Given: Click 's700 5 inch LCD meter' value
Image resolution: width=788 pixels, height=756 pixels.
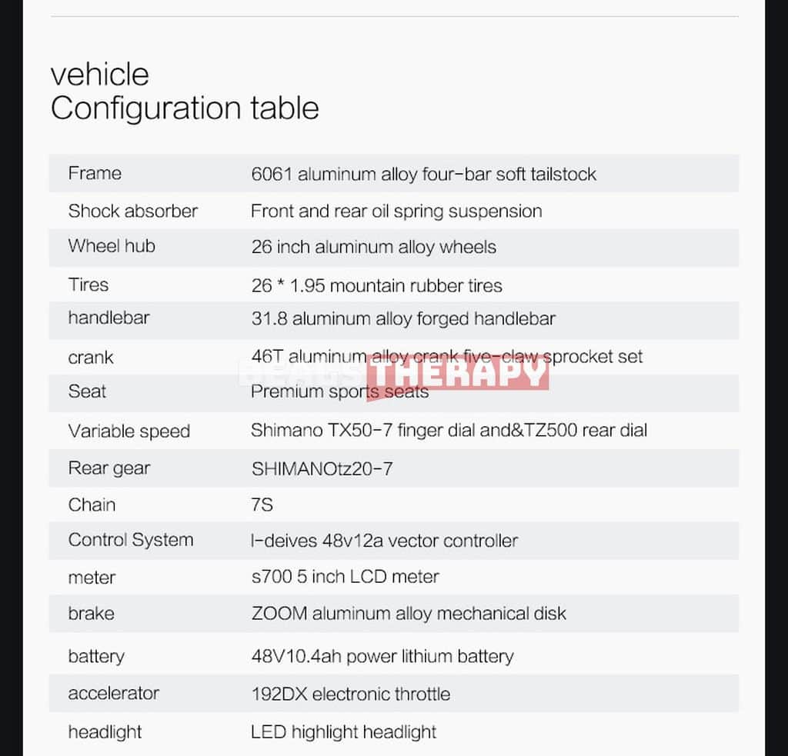Looking at the screenshot, I should 346,577.
